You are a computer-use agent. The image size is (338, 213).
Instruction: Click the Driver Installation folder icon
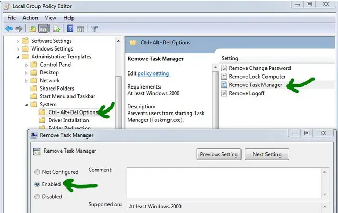(x=42, y=120)
